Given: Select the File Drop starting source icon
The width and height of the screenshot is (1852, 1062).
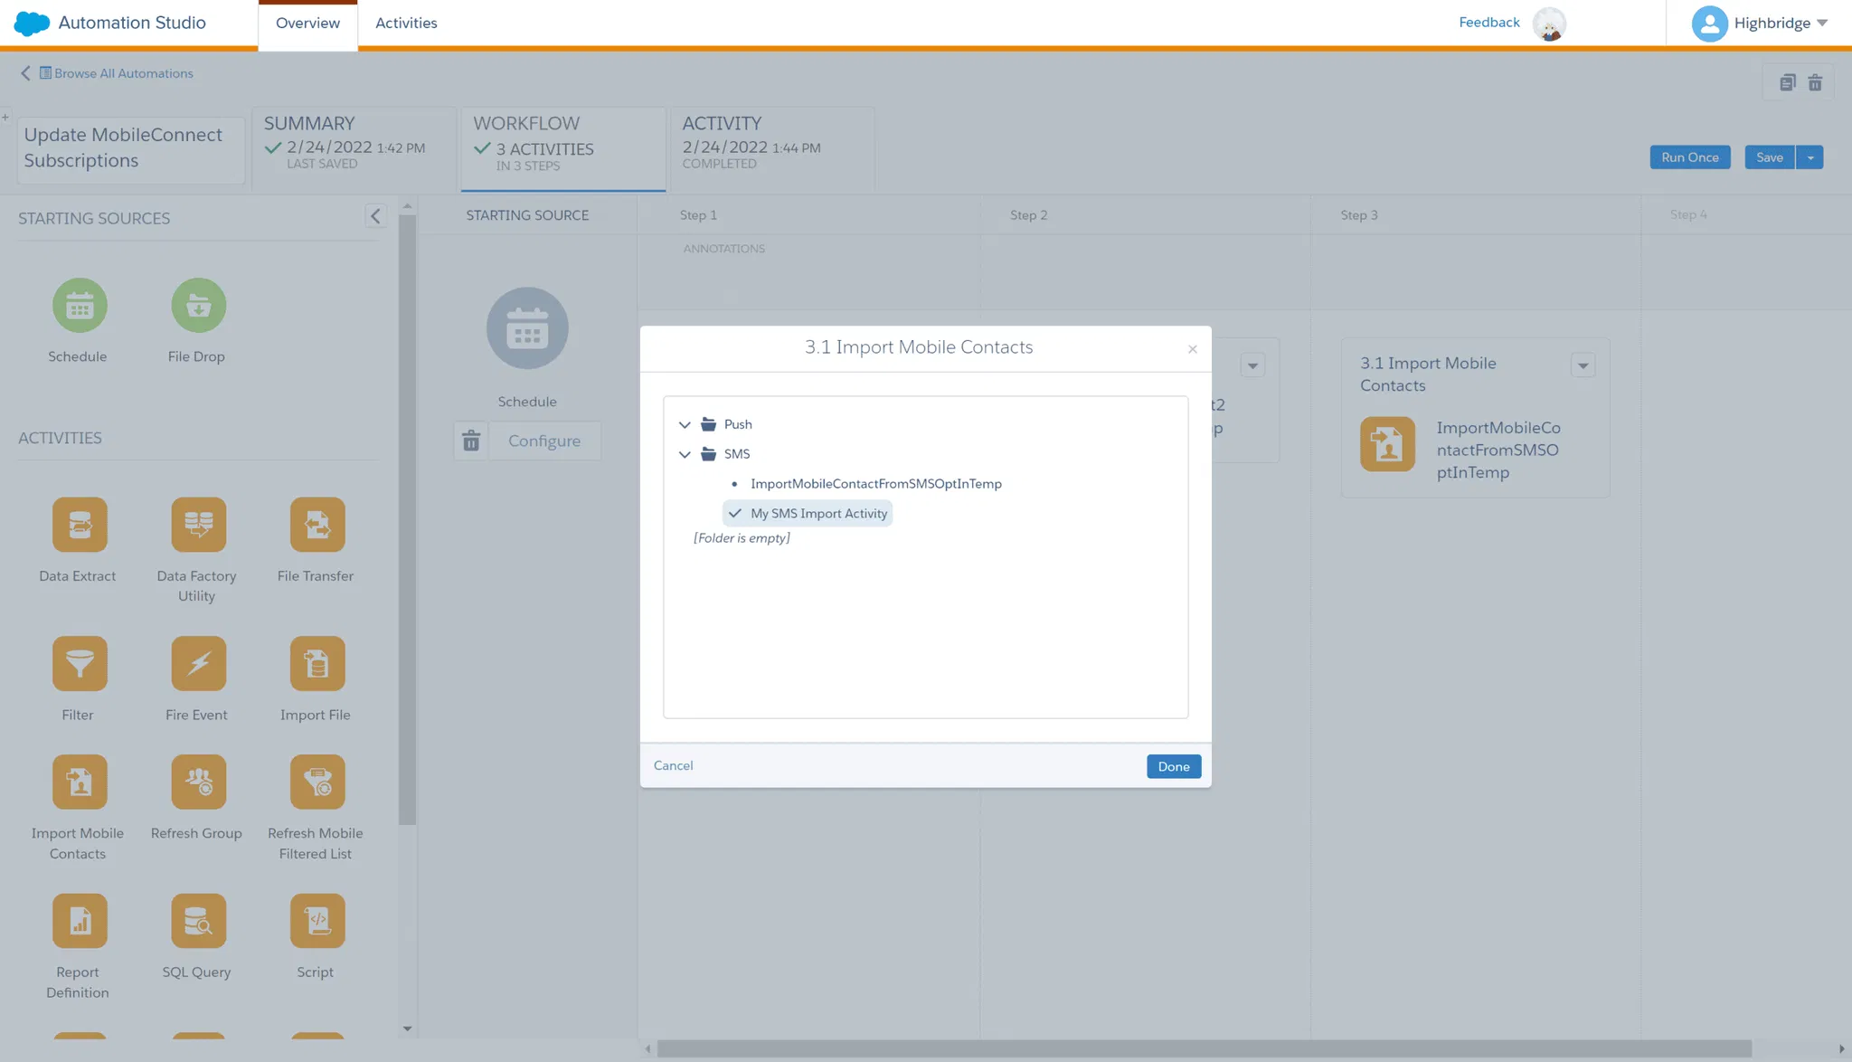Looking at the screenshot, I should (198, 305).
